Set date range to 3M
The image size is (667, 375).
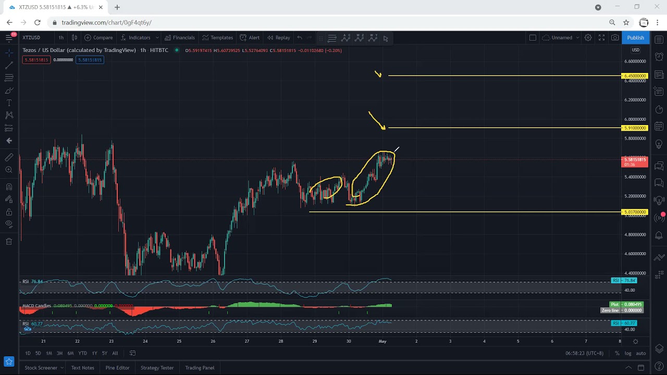[59, 353]
